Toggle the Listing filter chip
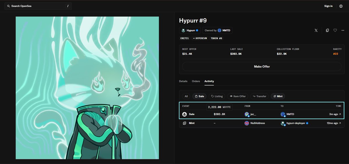Image resolution: width=349 pixels, height=164 pixels. coord(217,96)
